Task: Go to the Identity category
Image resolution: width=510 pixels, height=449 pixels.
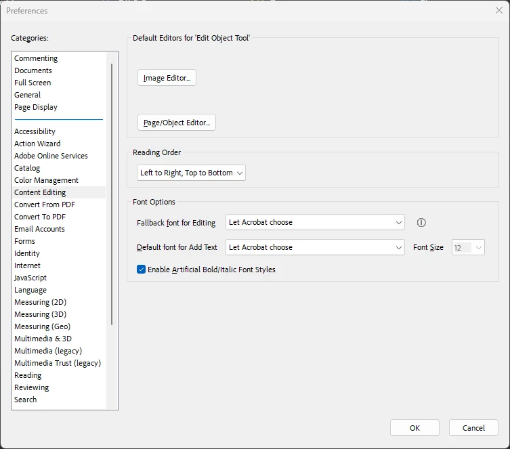Action: click(x=59, y=253)
